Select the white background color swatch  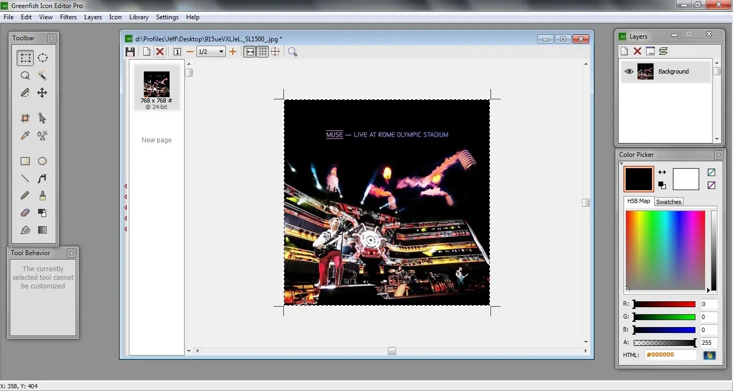(x=686, y=179)
